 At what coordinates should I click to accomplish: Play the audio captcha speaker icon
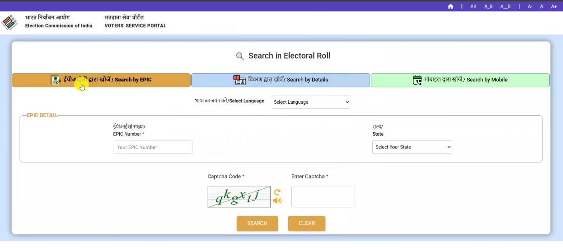[x=277, y=201]
